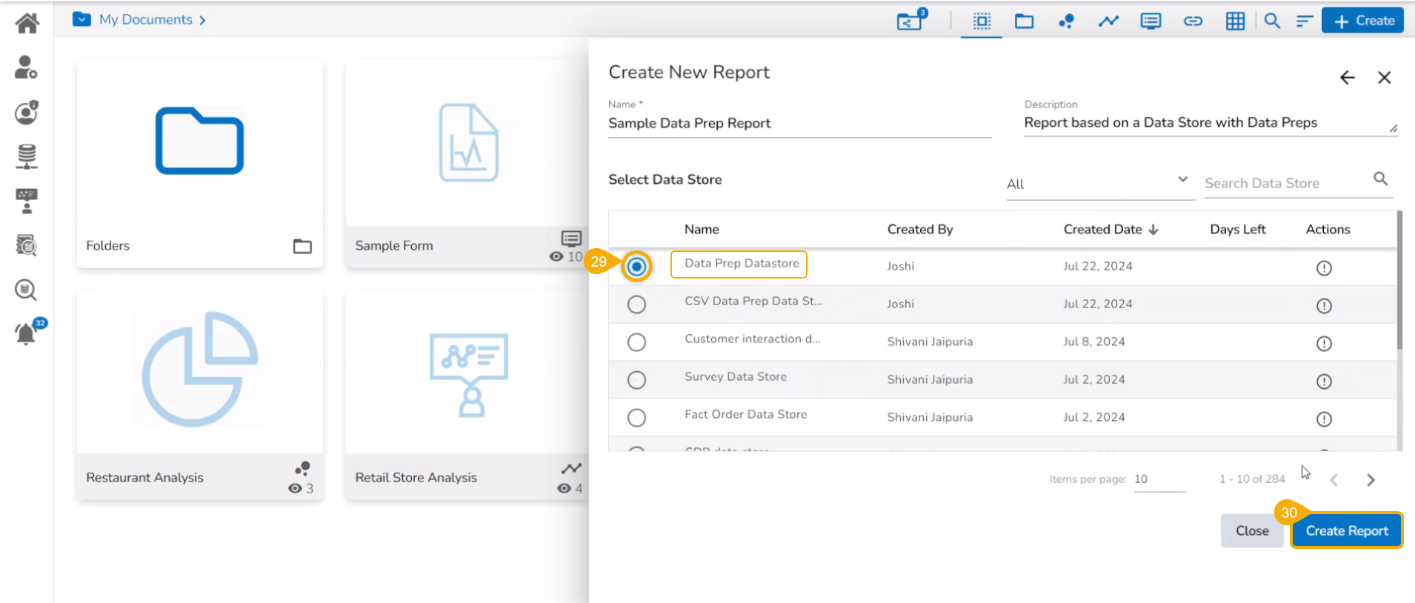1415x603 pixels.
Task: Click the Search Data Store field
Action: [1286, 184]
